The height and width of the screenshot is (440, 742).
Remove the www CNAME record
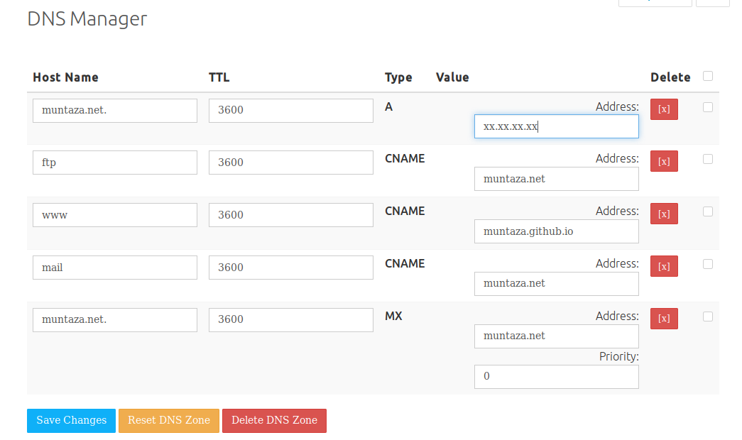664,214
